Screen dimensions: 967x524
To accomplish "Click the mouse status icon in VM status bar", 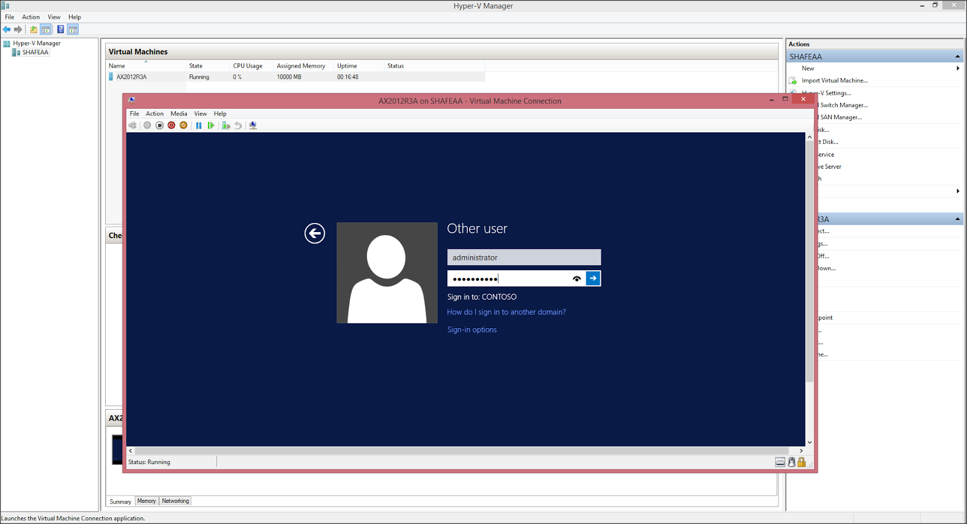I will pyautogui.click(x=792, y=462).
